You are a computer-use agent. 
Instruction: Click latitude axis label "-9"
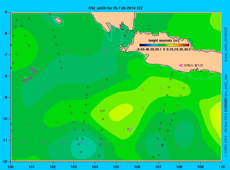(5, 98)
